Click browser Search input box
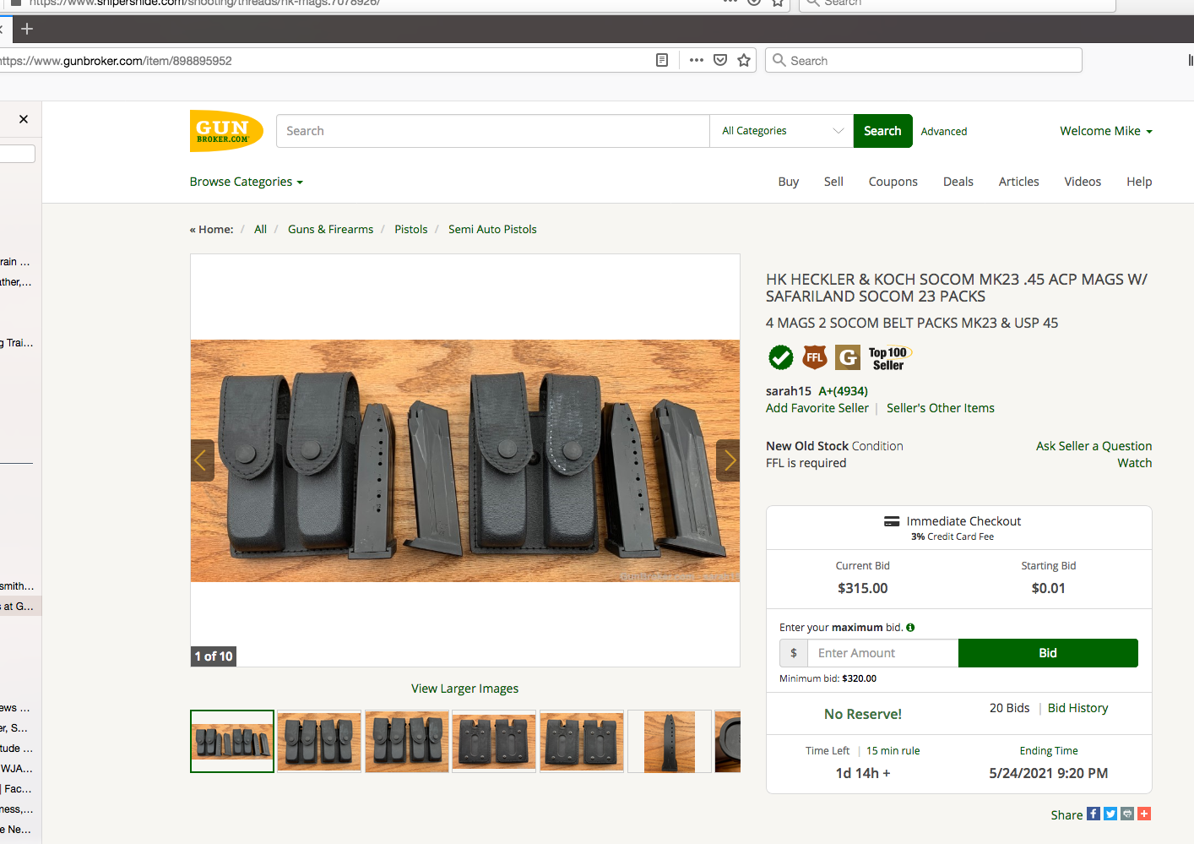The height and width of the screenshot is (844, 1194). [924, 60]
